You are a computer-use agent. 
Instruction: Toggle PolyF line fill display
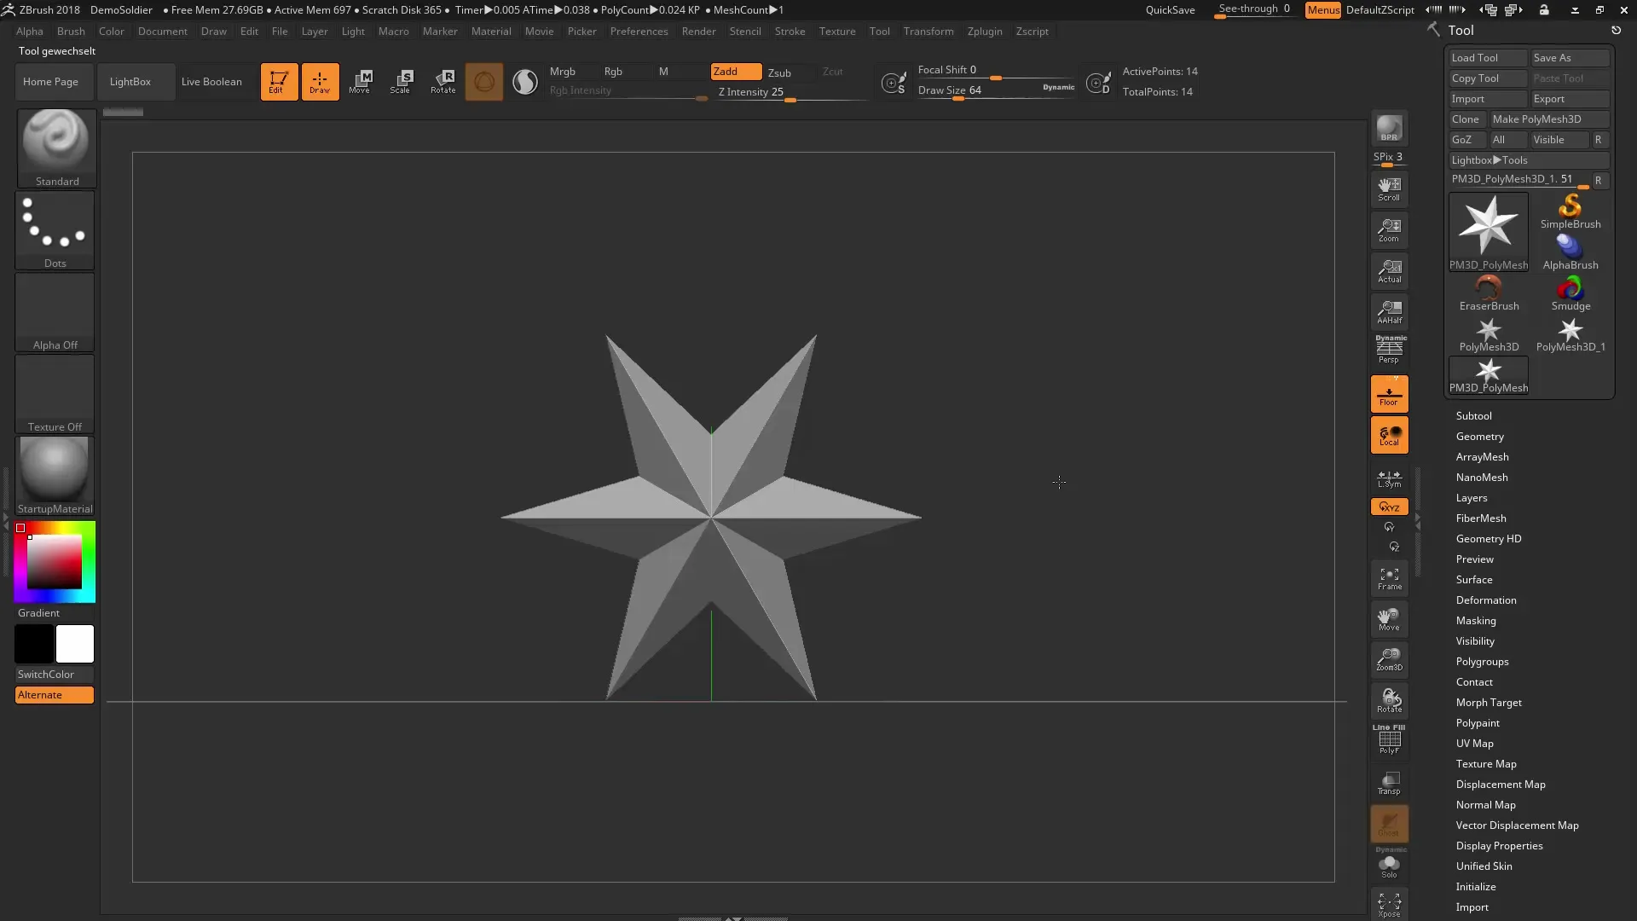(x=1389, y=739)
